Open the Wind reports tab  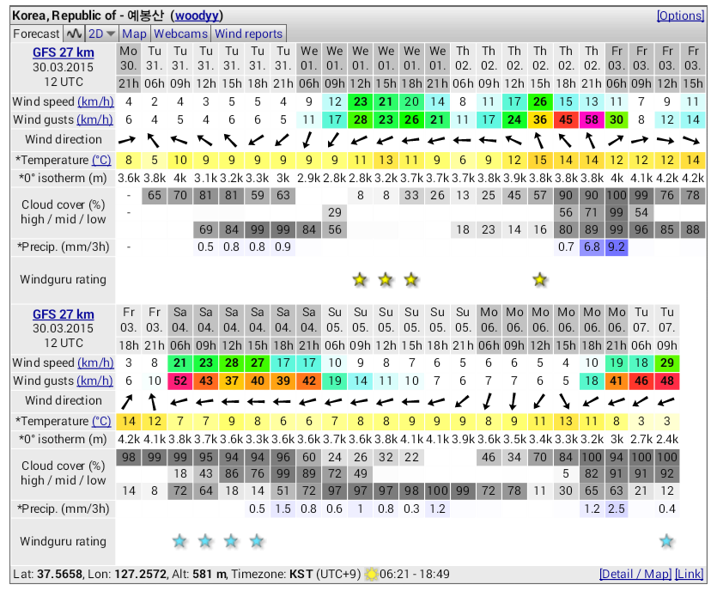(x=248, y=34)
